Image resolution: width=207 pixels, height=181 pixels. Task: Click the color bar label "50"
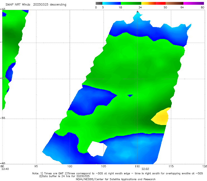(165, 8)
